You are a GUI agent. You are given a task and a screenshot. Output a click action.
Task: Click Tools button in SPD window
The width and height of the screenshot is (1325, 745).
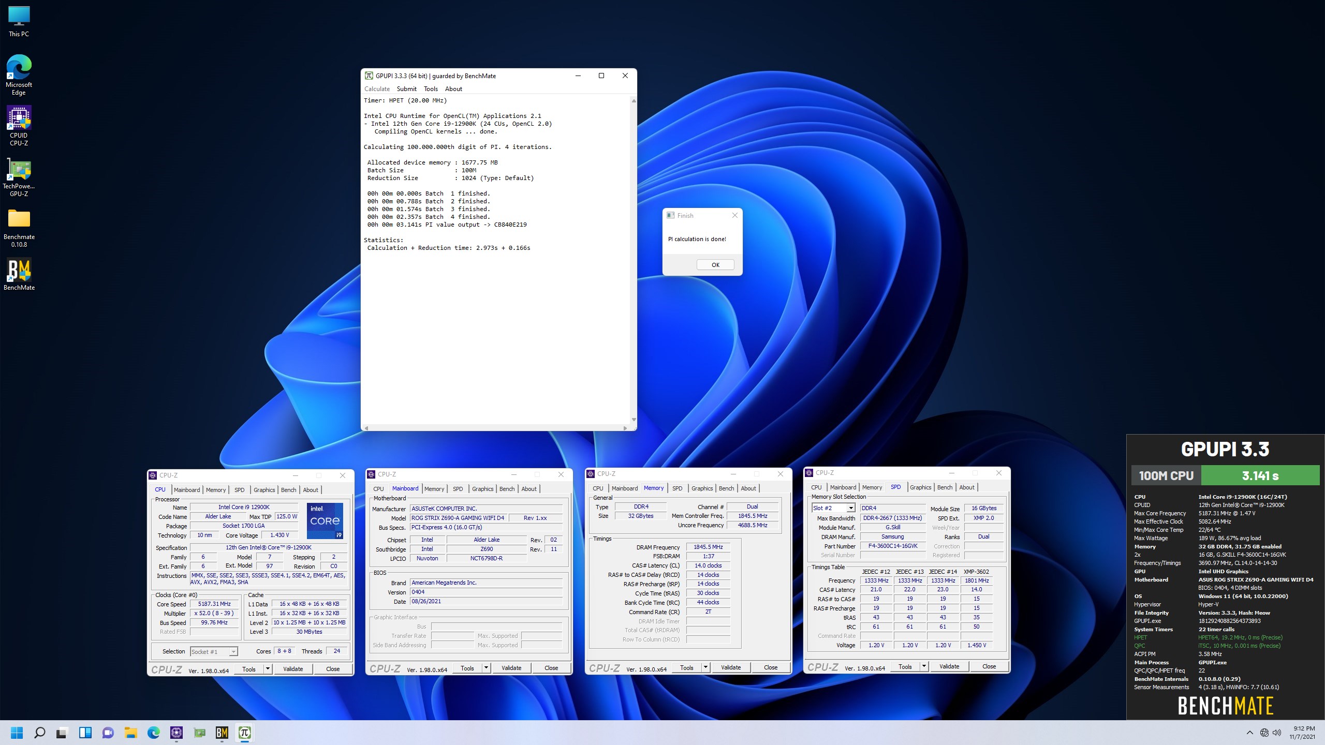click(905, 666)
